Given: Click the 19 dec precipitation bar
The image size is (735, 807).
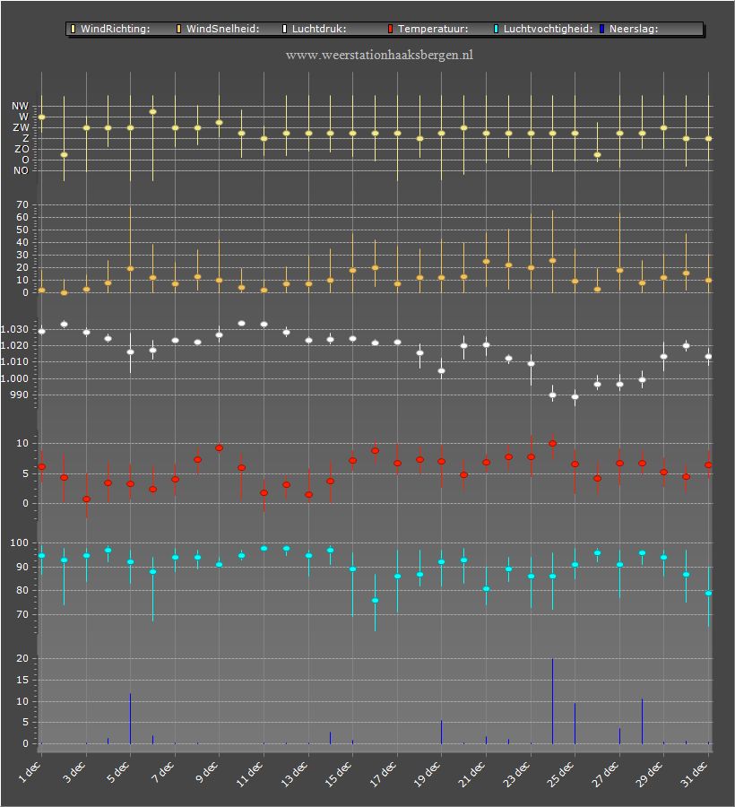Looking at the screenshot, I should point(441,732).
